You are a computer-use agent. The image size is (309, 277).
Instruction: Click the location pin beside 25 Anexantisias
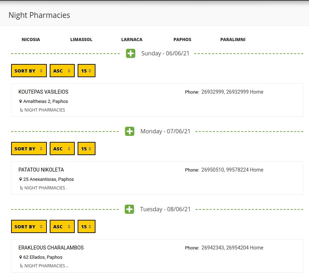tap(21, 179)
